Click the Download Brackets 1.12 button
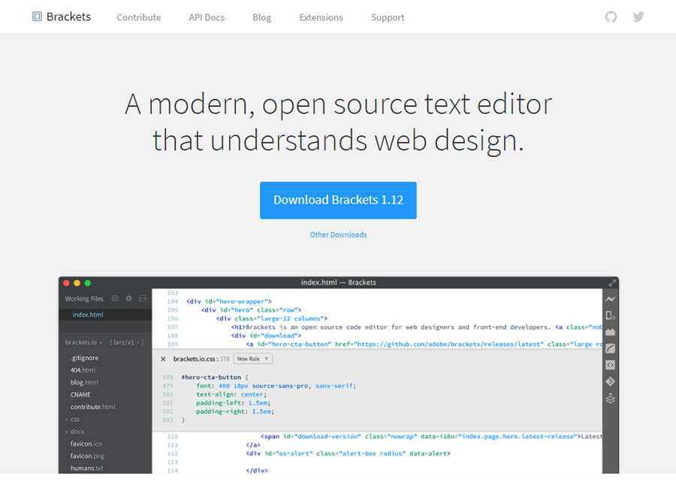The width and height of the screenshot is (676, 504). tap(338, 201)
